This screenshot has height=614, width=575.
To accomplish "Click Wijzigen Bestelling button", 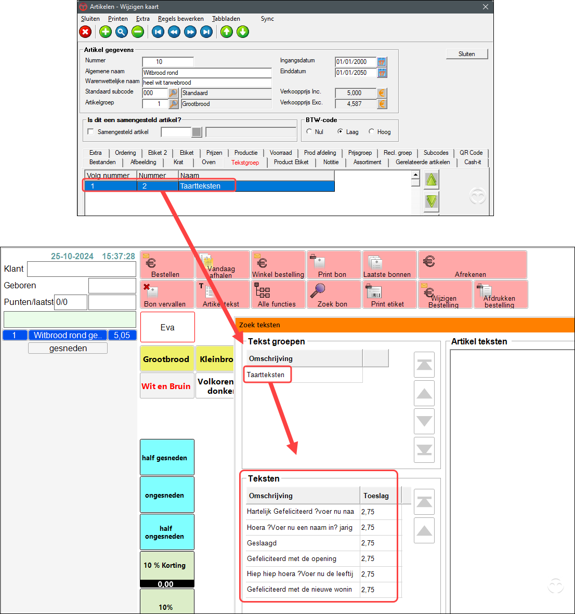I will pos(445,295).
